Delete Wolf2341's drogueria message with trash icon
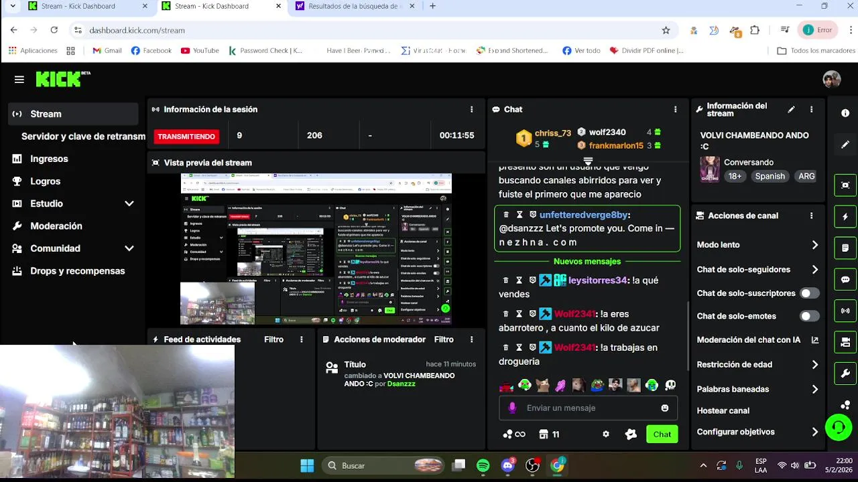 506,347
